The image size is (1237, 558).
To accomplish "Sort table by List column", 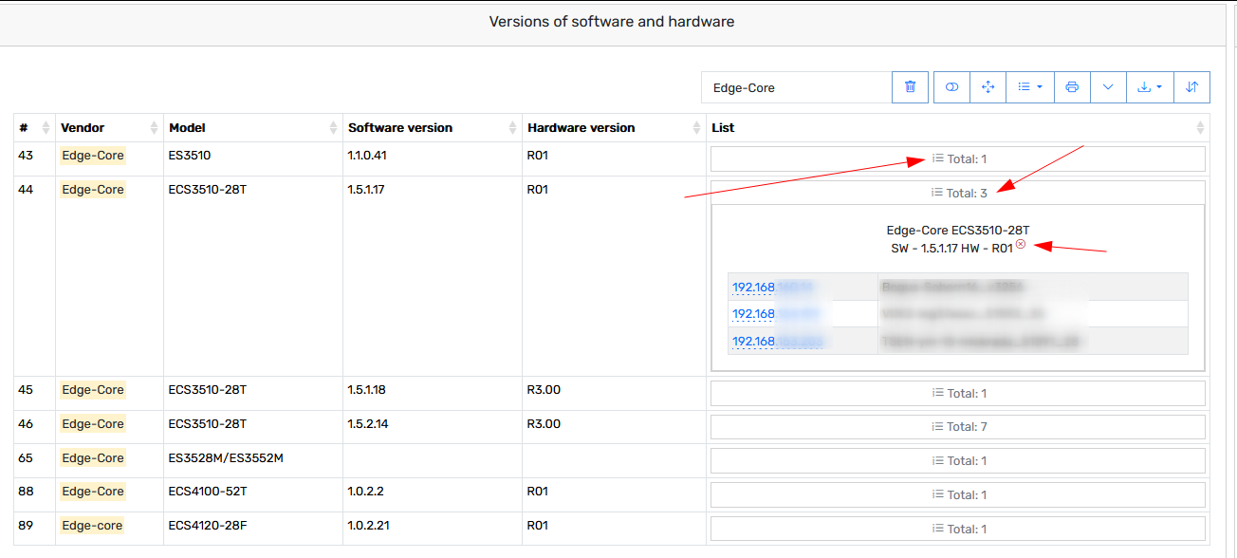I will [958, 128].
